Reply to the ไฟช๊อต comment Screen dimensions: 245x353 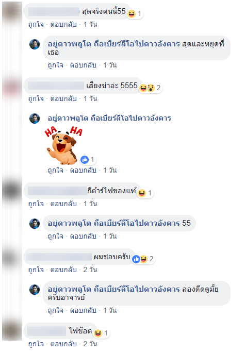click(x=63, y=344)
